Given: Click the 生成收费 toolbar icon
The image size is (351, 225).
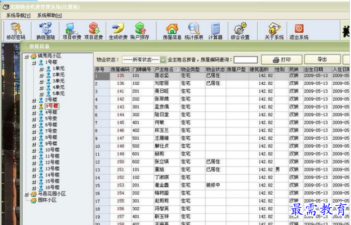Looking at the screenshot, I should click(x=118, y=31).
